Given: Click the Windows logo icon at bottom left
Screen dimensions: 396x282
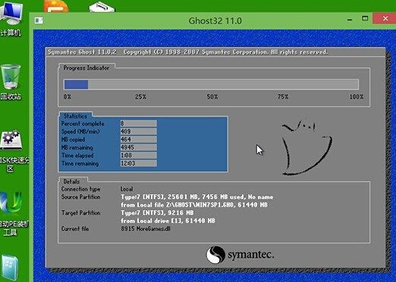Looking at the screenshot, I should (10, 268).
